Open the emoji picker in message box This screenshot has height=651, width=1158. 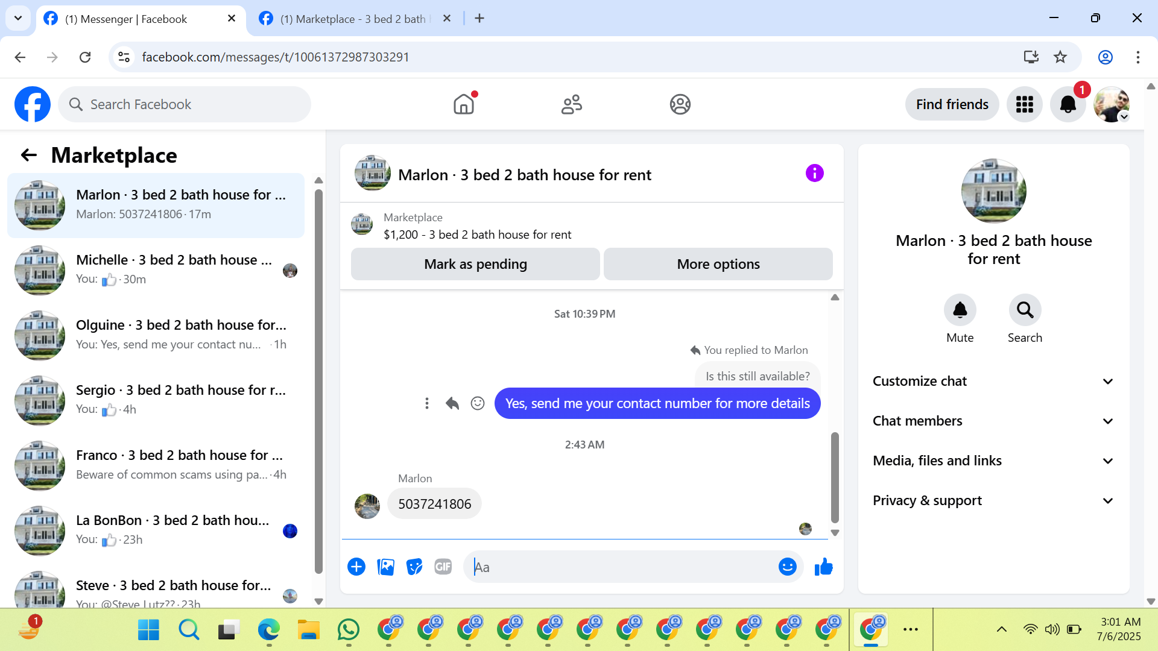[x=787, y=567]
